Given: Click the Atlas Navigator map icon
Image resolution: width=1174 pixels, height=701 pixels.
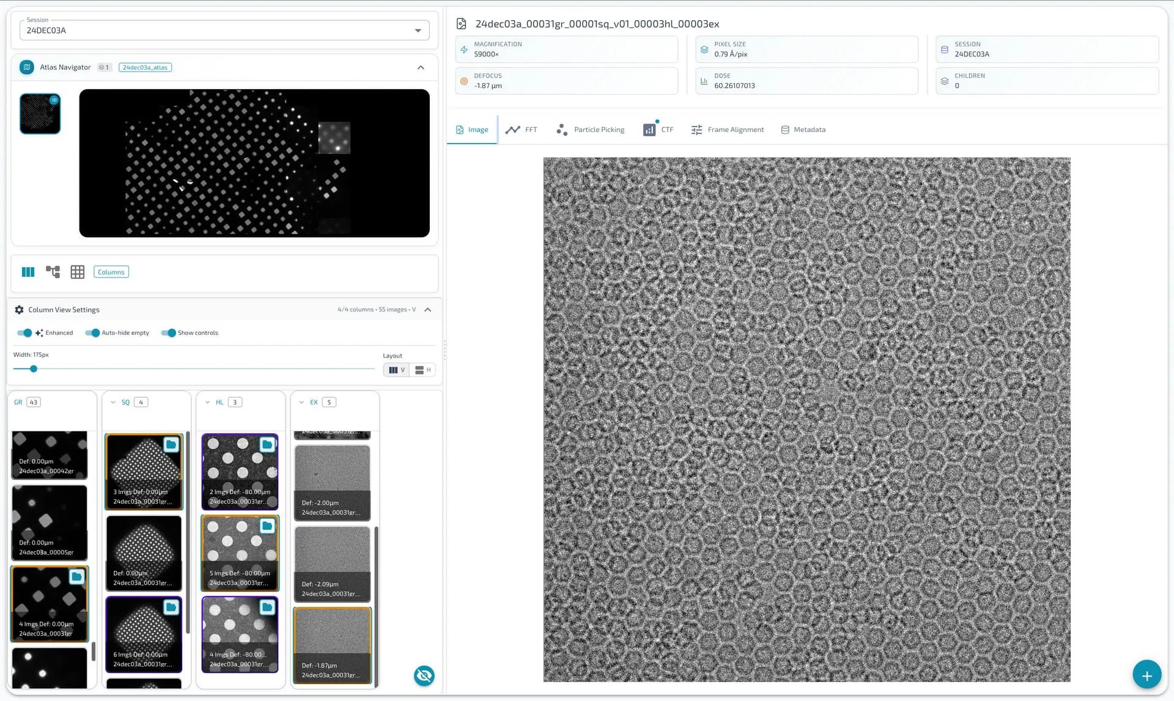Looking at the screenshot, I should tap(27, 67).
